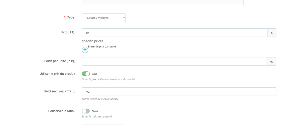Click the blue plus icon under specific prices
This screenshot has height=125, width=288.
click(x=85, y=50)
